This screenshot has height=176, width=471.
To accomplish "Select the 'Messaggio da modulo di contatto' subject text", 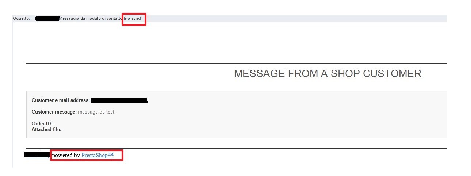I will pyautogui.click(x=91, y=18).
